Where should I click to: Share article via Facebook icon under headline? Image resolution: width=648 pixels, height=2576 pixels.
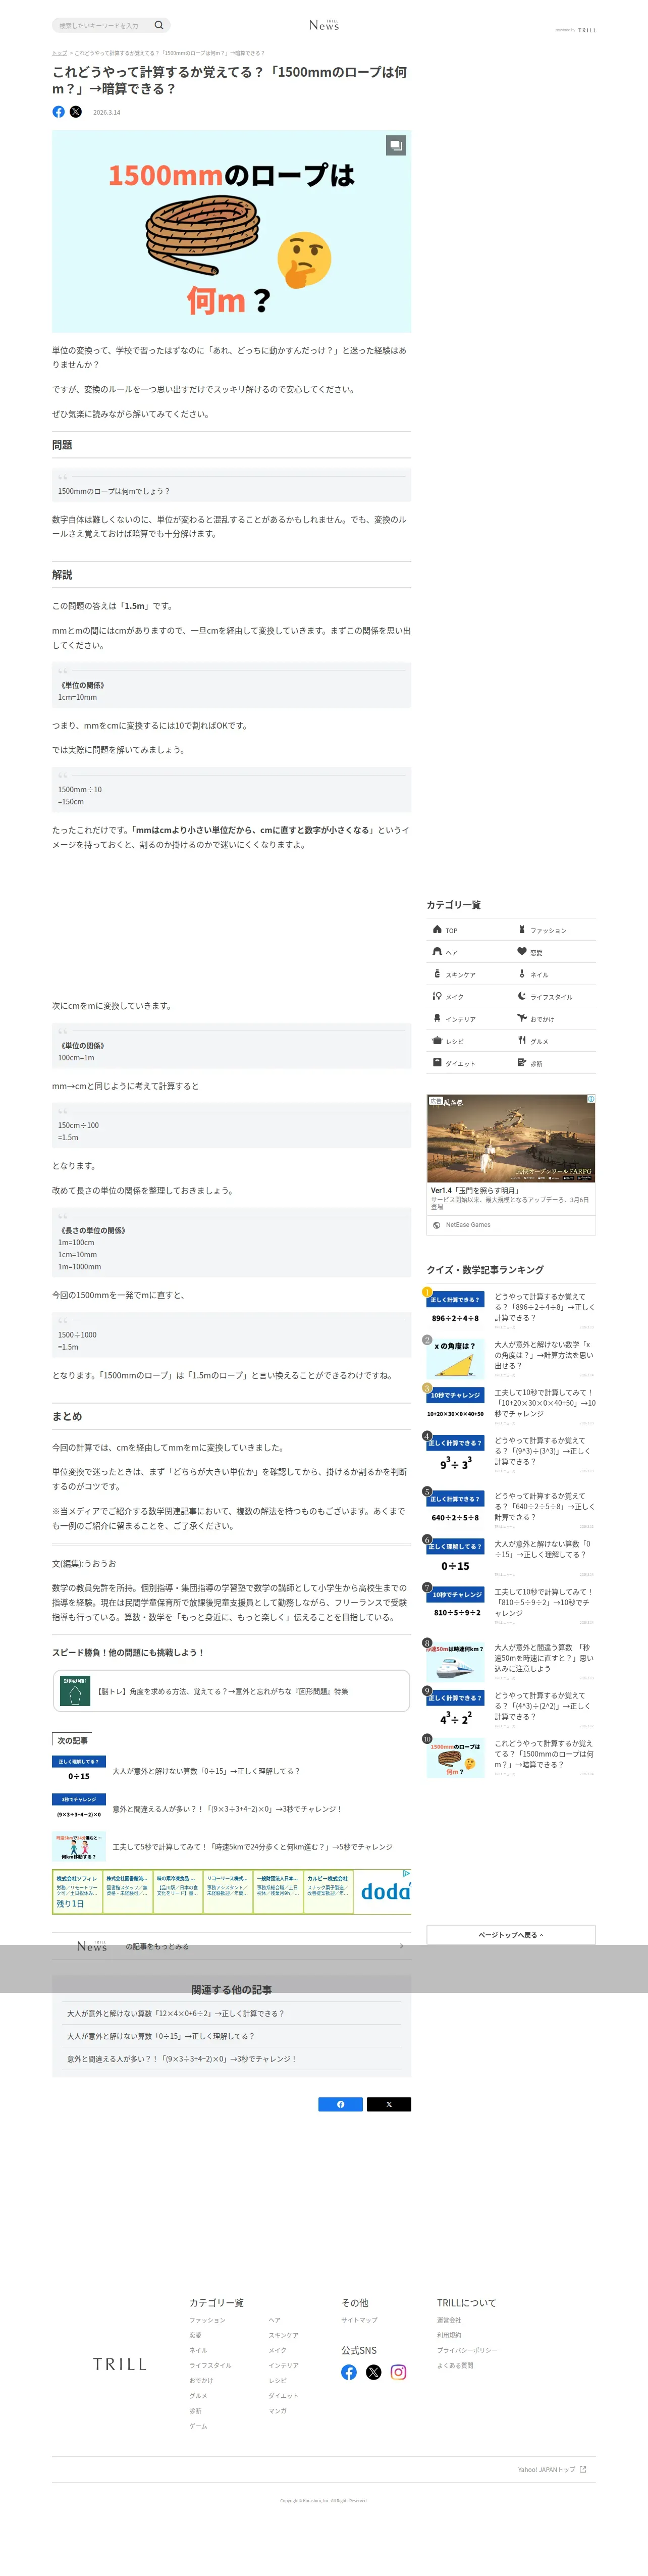coord(59,112)
